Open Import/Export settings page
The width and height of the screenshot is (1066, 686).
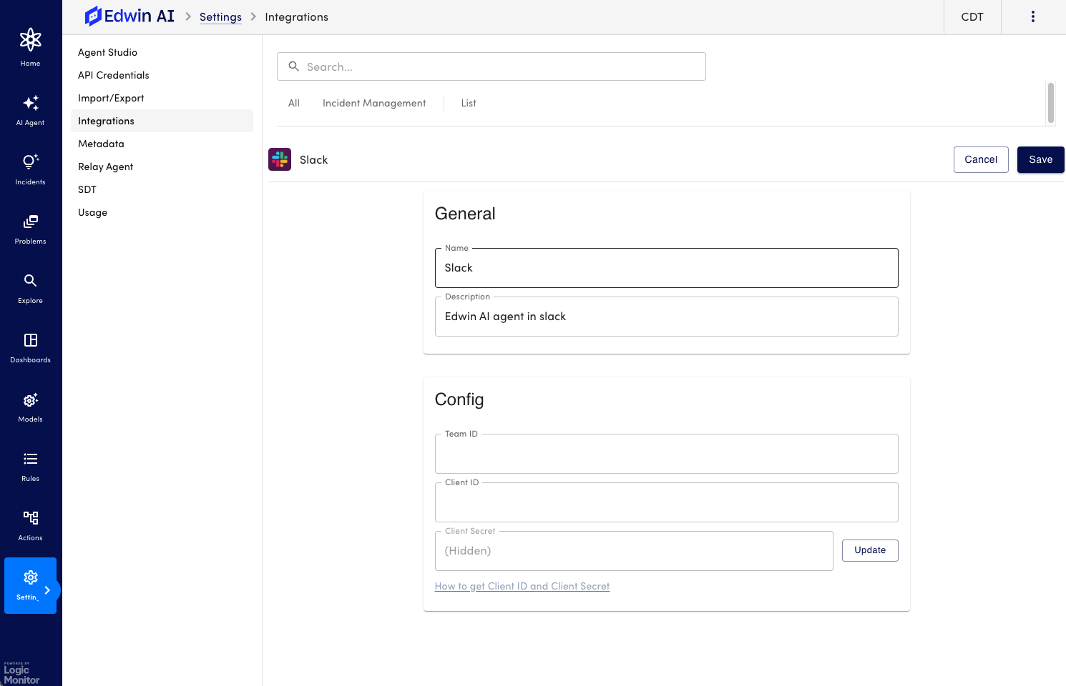(x=162, y=98)
